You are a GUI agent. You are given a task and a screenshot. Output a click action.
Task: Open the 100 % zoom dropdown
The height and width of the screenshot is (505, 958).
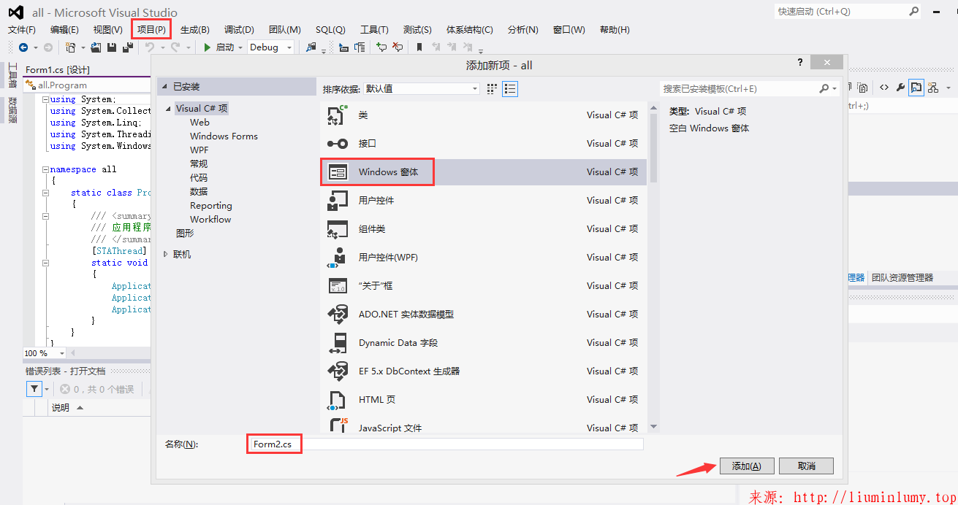[61, 353]
